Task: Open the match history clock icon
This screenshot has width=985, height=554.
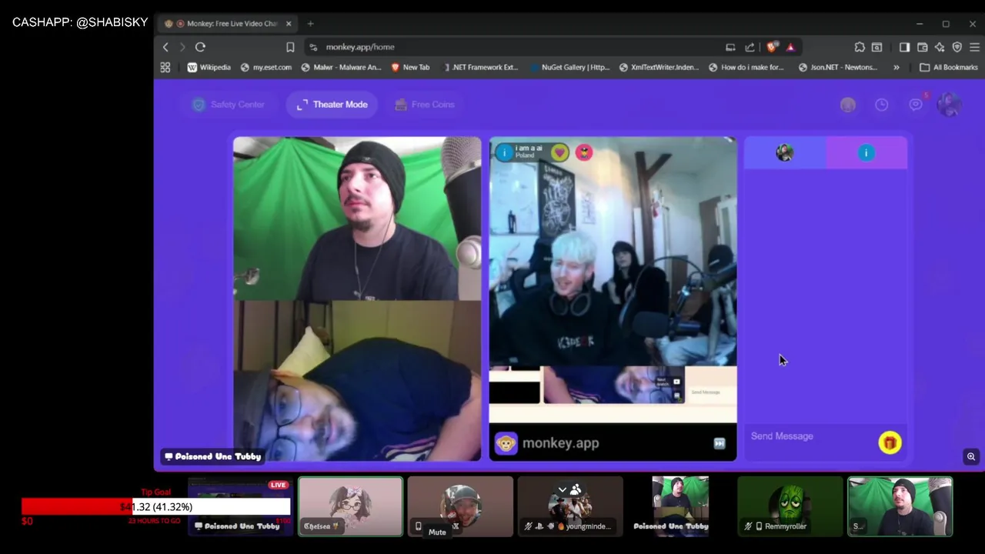Action: click(x=882, y=105)
